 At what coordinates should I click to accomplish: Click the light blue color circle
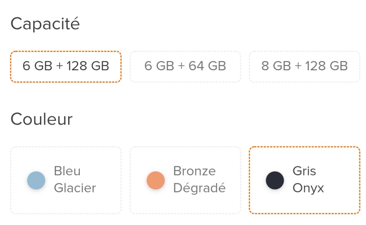(36, 180)
